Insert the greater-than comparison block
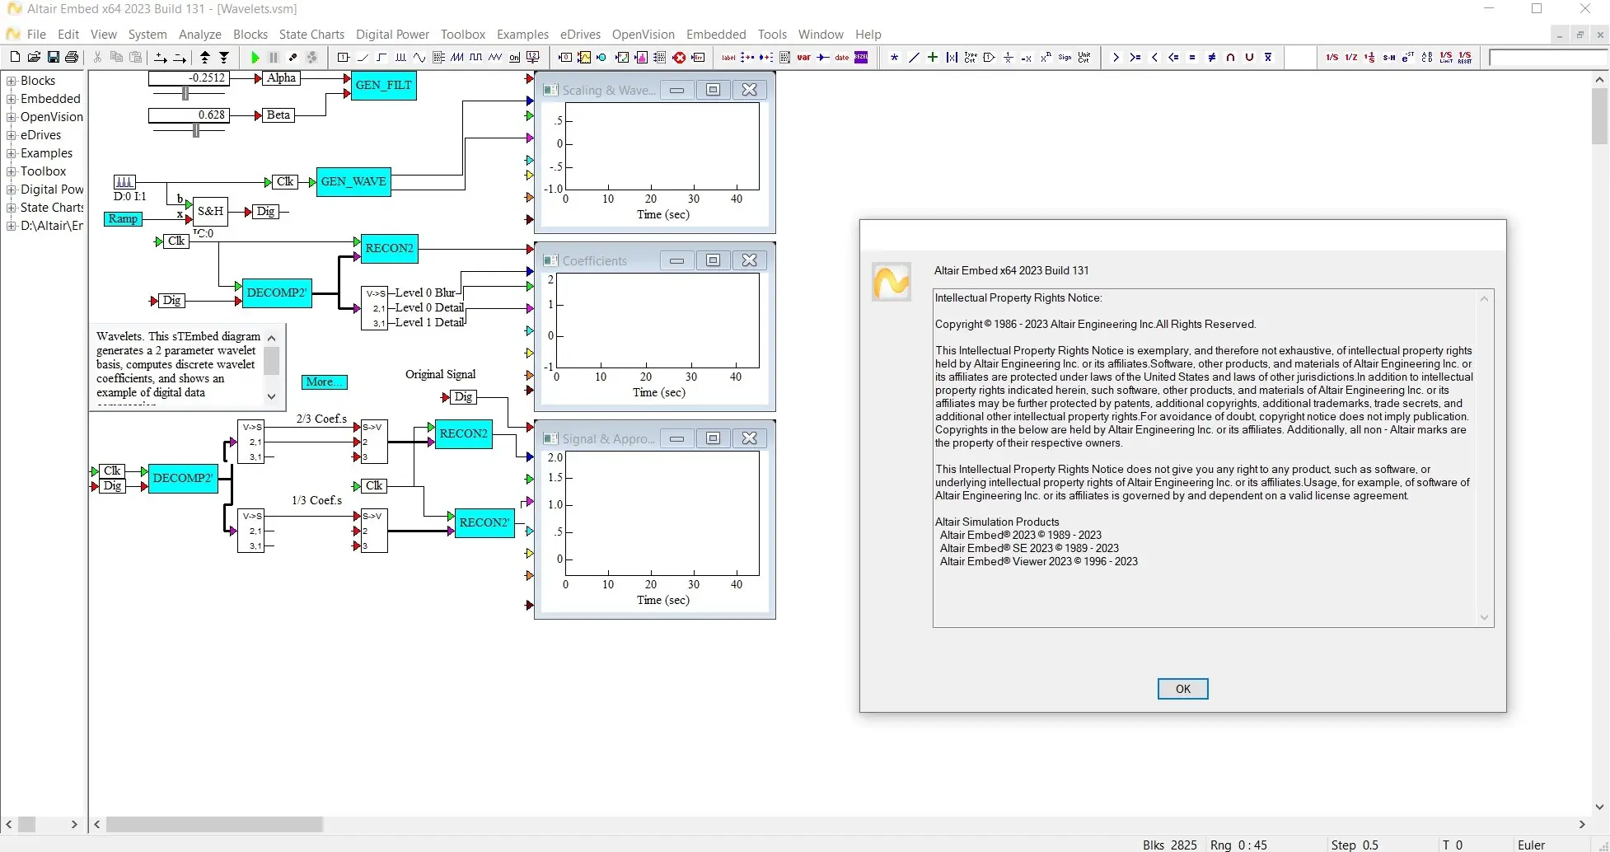This screenshot has height=852, width=1610. click(x=1116, y=57)
